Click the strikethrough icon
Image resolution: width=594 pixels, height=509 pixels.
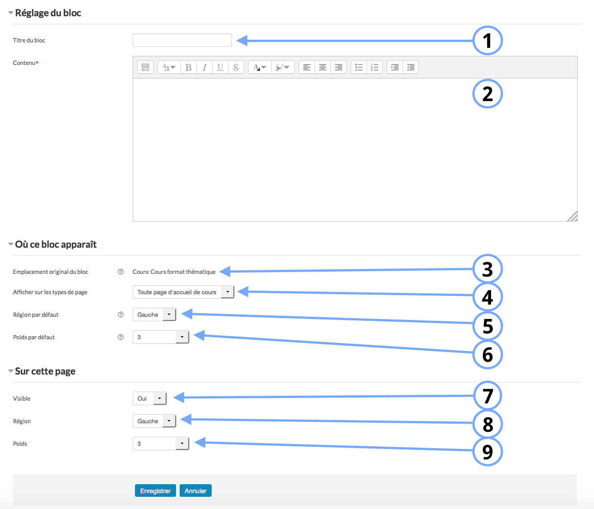click(236, 67)
